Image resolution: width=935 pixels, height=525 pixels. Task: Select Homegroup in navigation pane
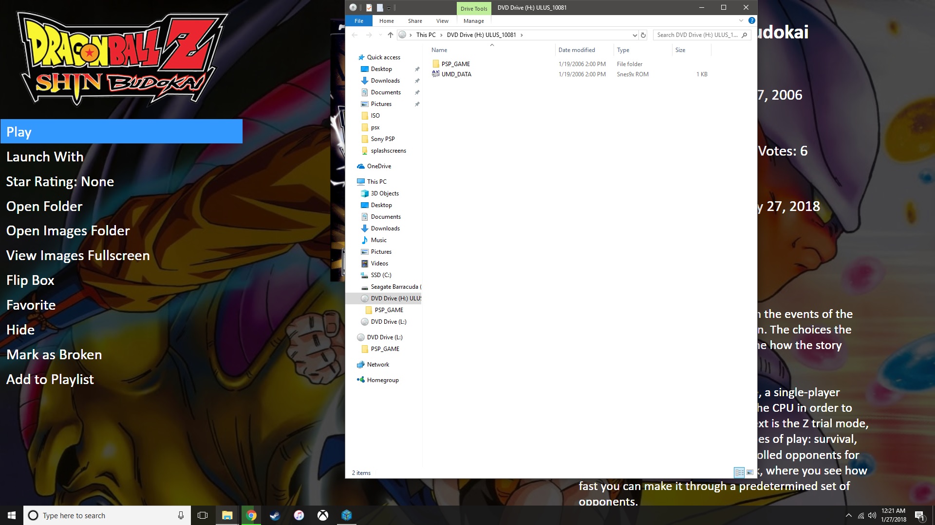point(383,380)
